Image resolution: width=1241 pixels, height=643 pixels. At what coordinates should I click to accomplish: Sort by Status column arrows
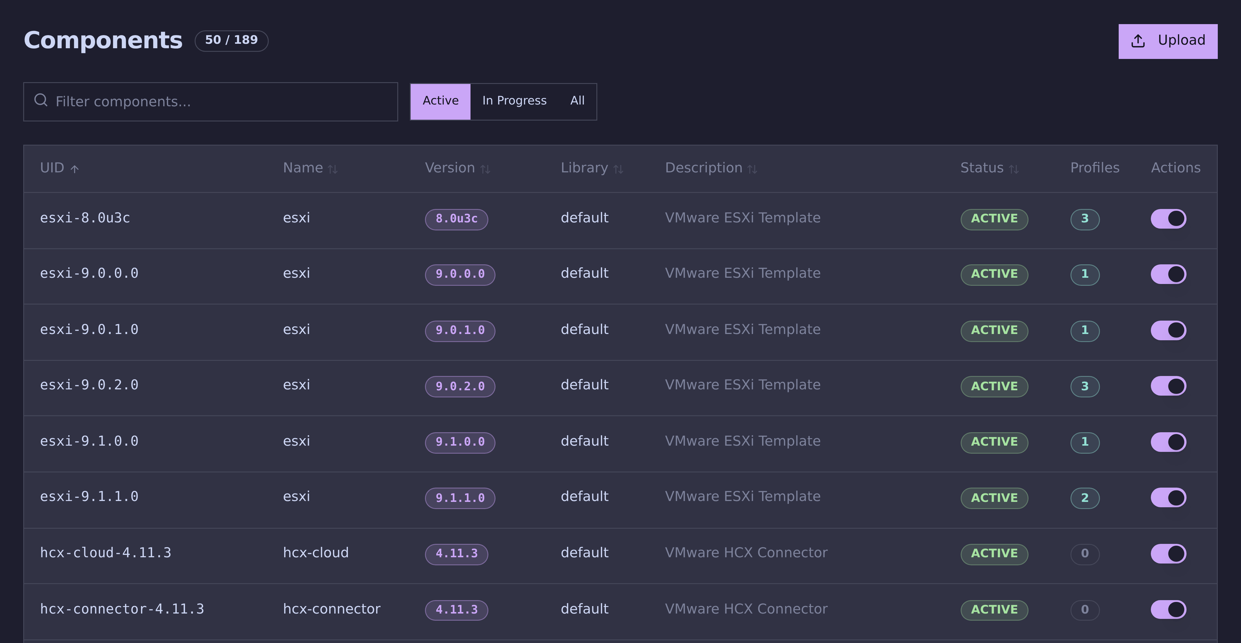pos(1014,169)
